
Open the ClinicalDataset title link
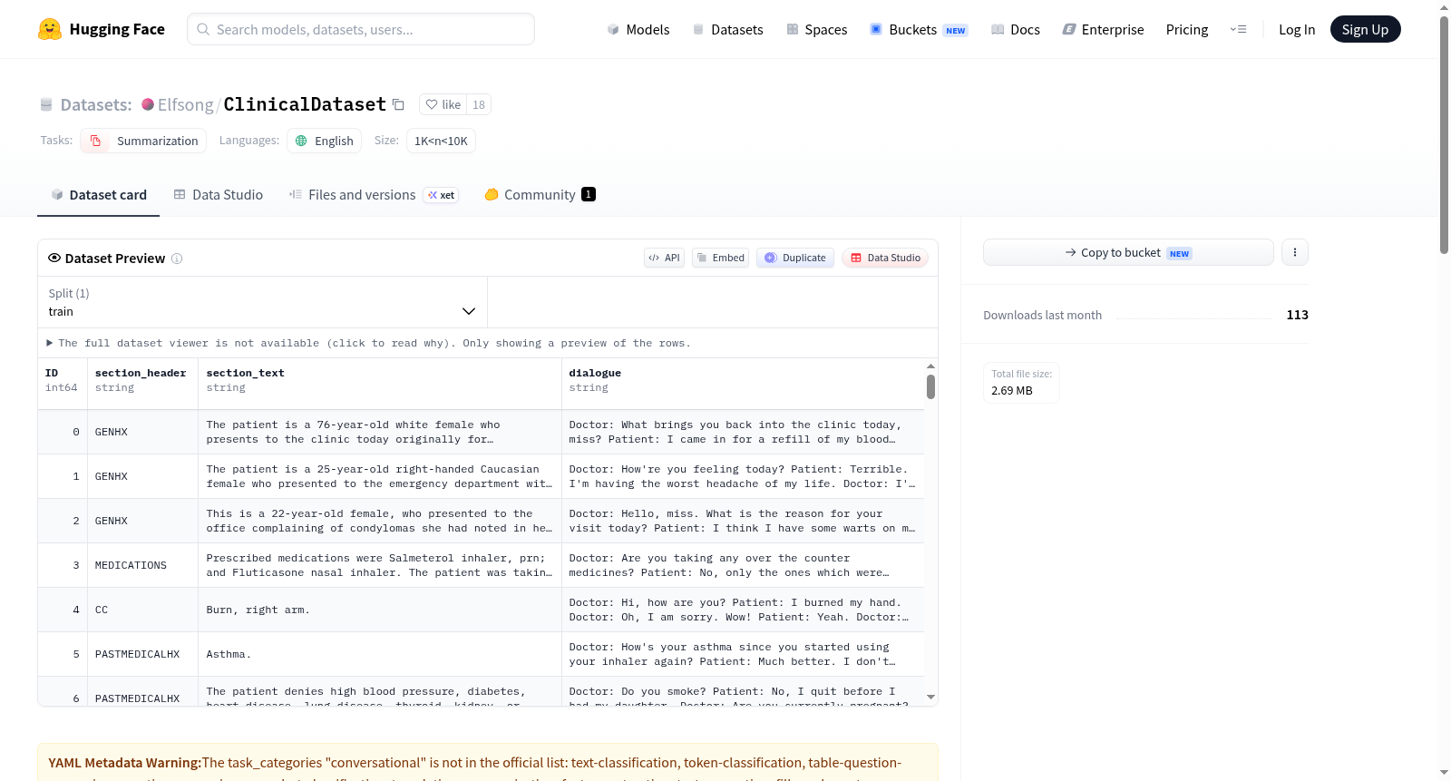[x=305, y=104]
